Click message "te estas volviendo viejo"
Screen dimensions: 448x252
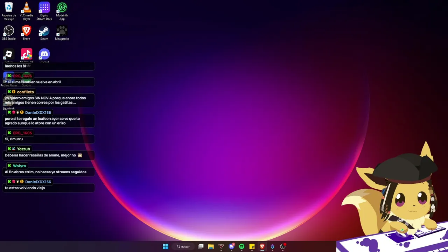(25, 188)
